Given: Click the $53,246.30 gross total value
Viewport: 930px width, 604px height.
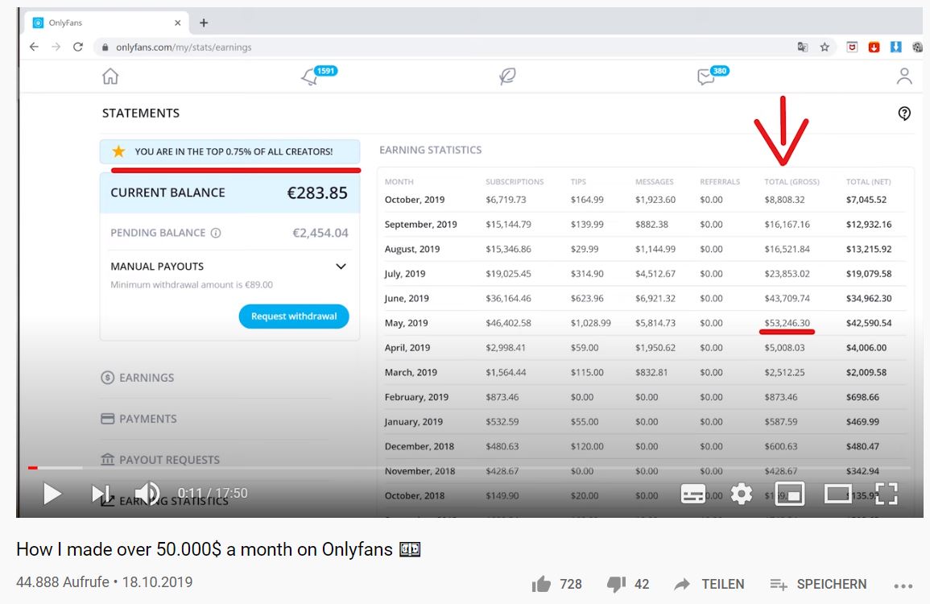Looking at the screenshot, I should click(x=787, y=323).
